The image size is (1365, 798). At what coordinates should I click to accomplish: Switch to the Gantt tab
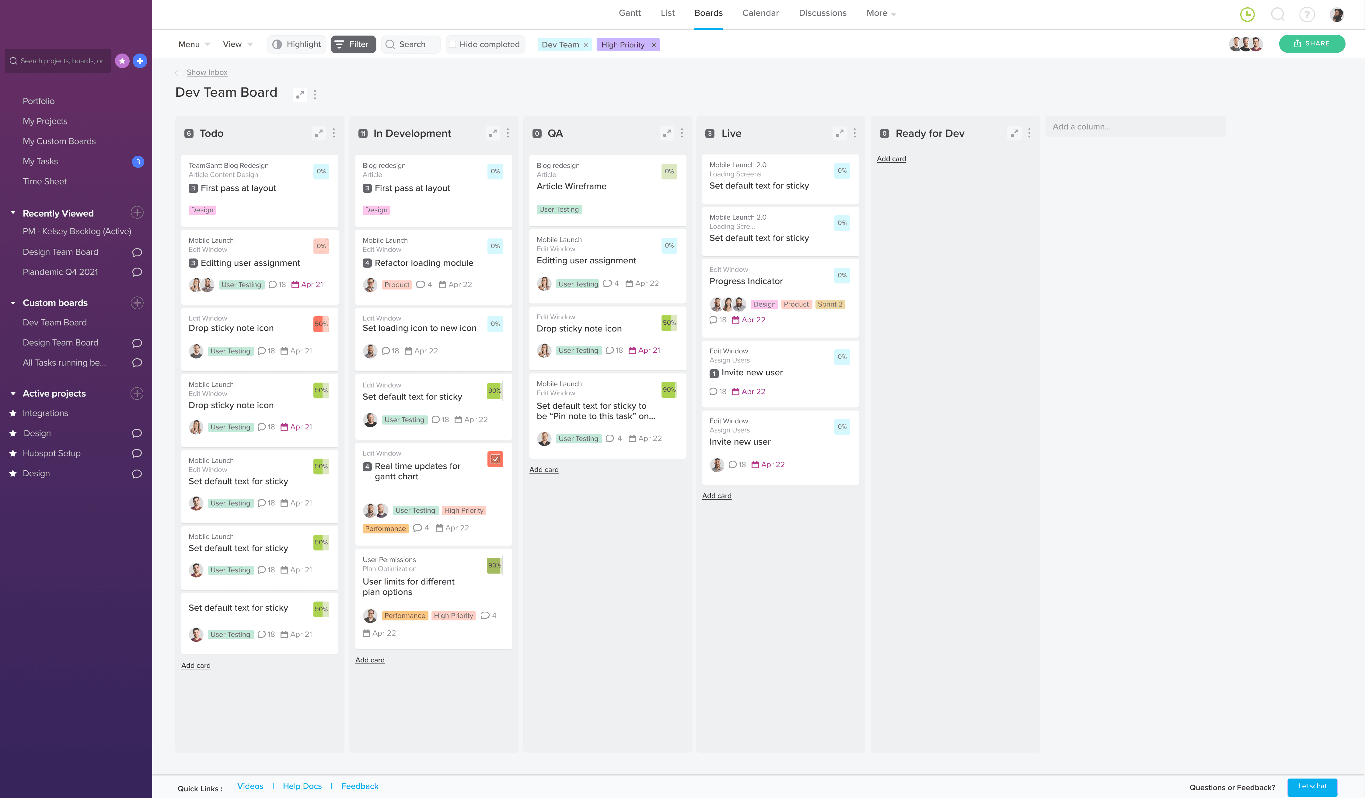coord(630,13)
